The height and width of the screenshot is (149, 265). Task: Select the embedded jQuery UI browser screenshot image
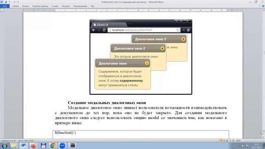141,57
